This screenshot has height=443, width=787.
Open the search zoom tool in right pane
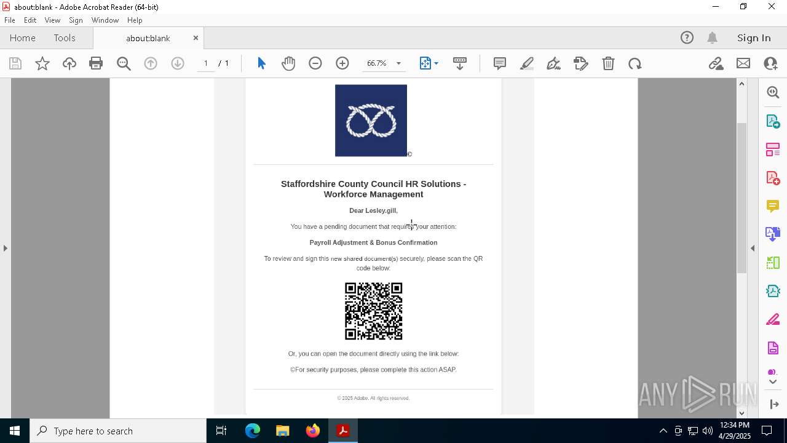773,92
